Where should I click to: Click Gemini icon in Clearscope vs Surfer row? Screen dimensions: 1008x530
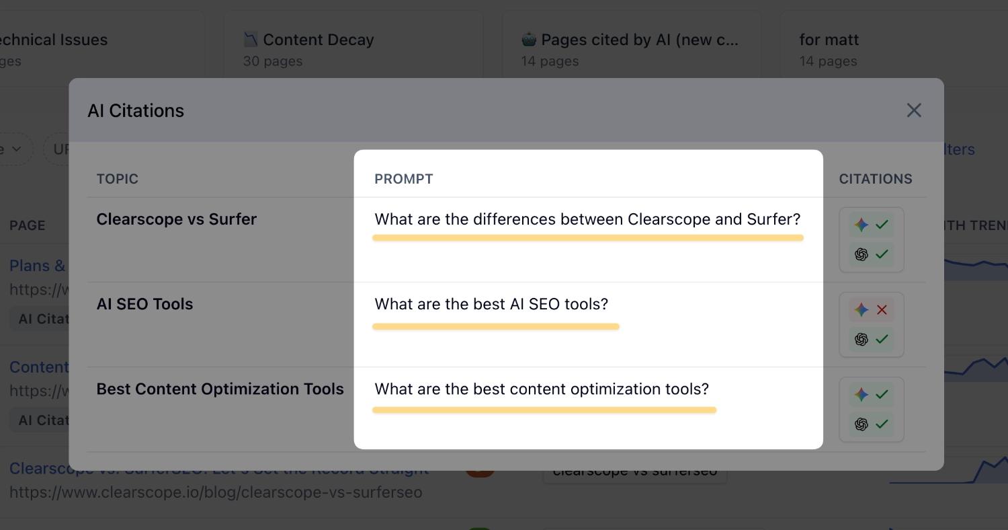click(x=861, y=225)
